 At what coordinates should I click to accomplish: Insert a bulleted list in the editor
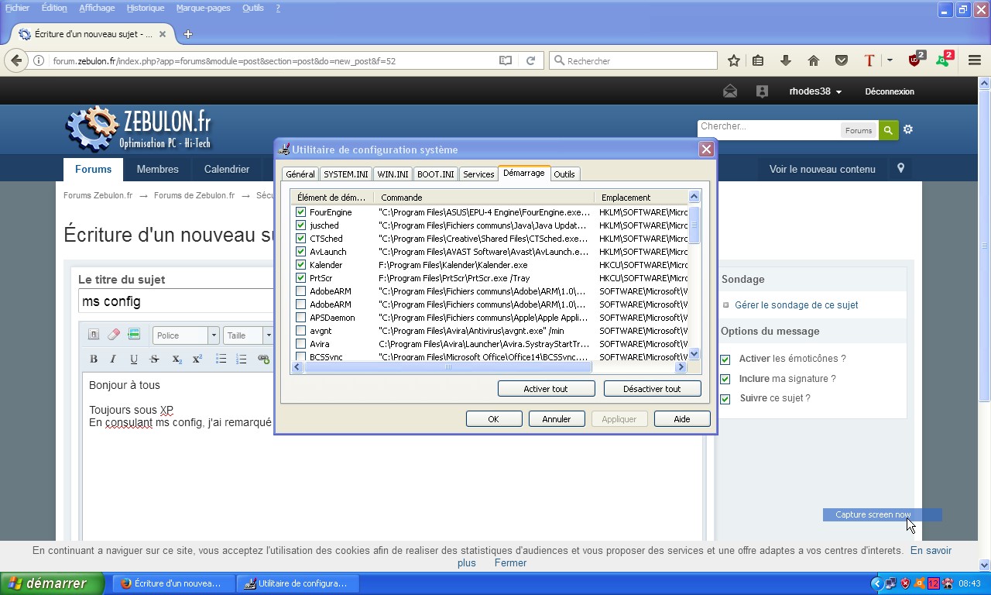click(221, 359)
